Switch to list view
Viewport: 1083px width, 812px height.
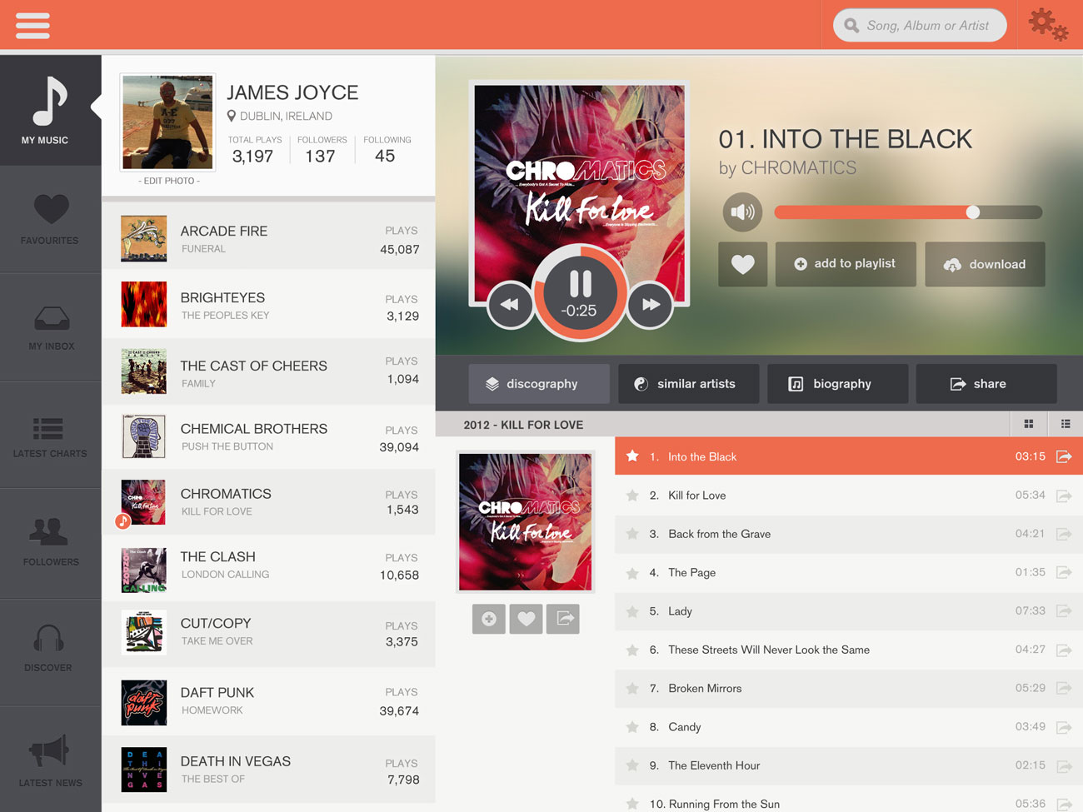(x=1066, y=425)
